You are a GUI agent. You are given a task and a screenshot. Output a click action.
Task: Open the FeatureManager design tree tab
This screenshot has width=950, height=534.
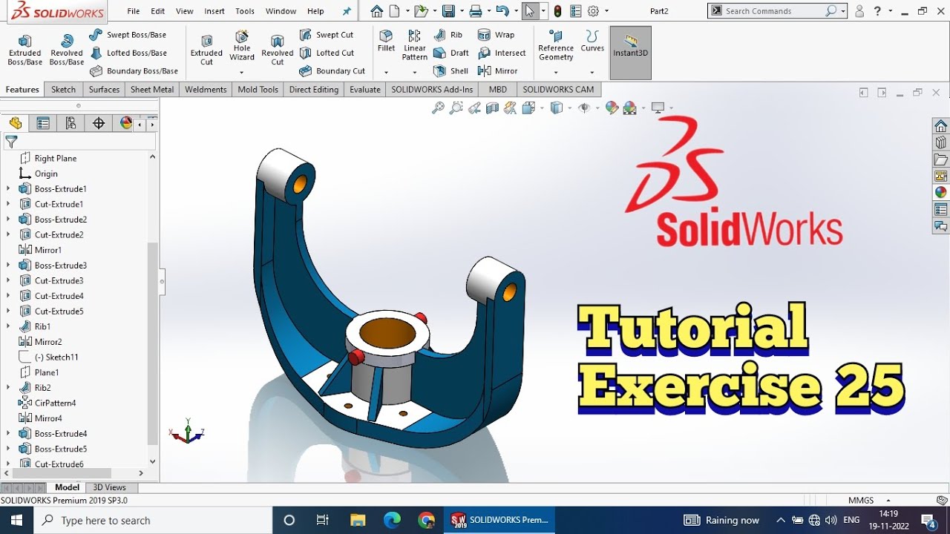[16, 123]
